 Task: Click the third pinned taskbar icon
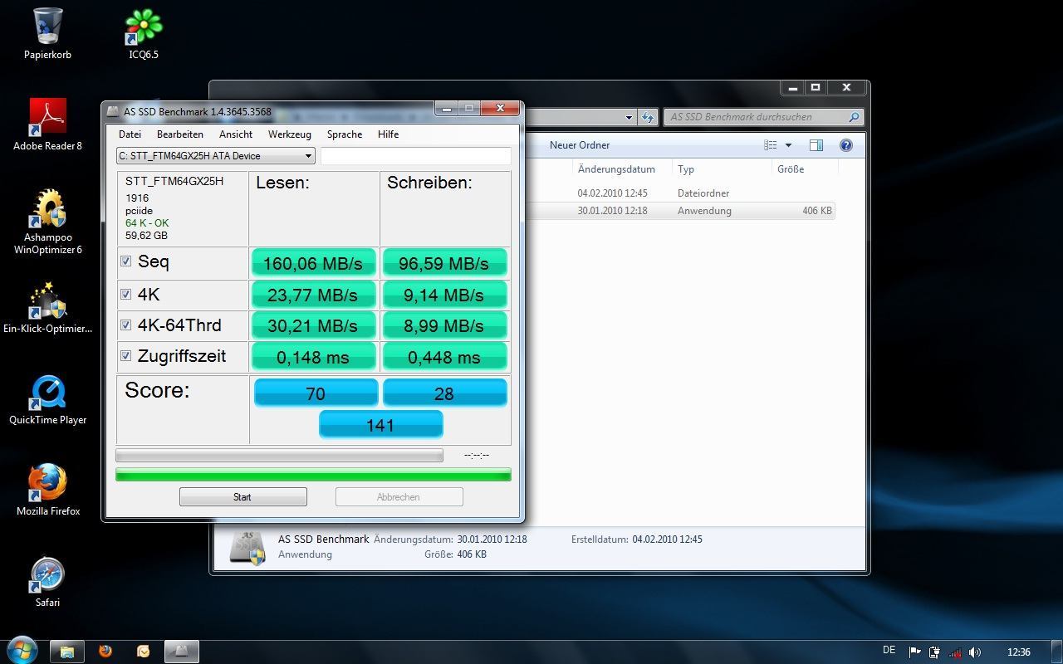pos(143,652)
